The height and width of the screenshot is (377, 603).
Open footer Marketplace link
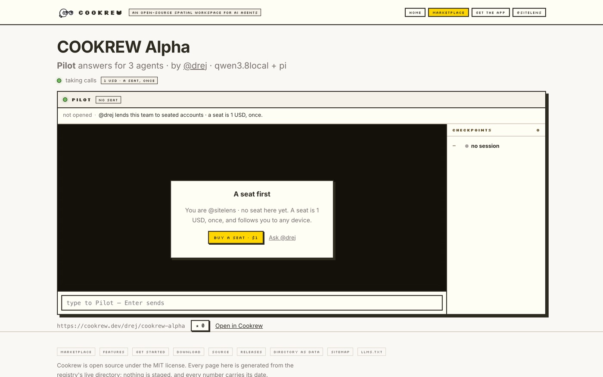click(76, 352)
